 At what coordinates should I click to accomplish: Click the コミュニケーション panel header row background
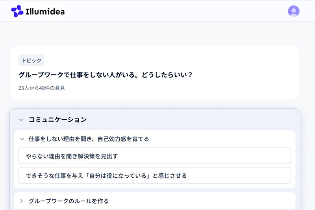[x=197, y=120]
